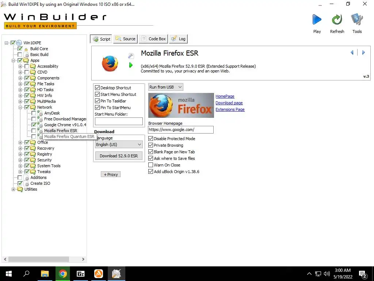This screenshot has width=374, height=281.
Task: Click the WinBuilder taskbar icon
Action: point(117,274)
